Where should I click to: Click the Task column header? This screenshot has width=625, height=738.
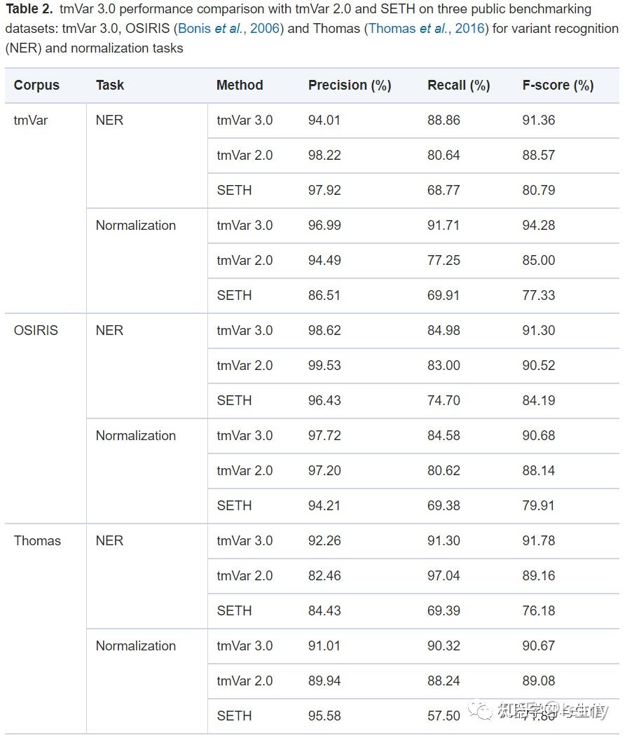coord(110,86)
